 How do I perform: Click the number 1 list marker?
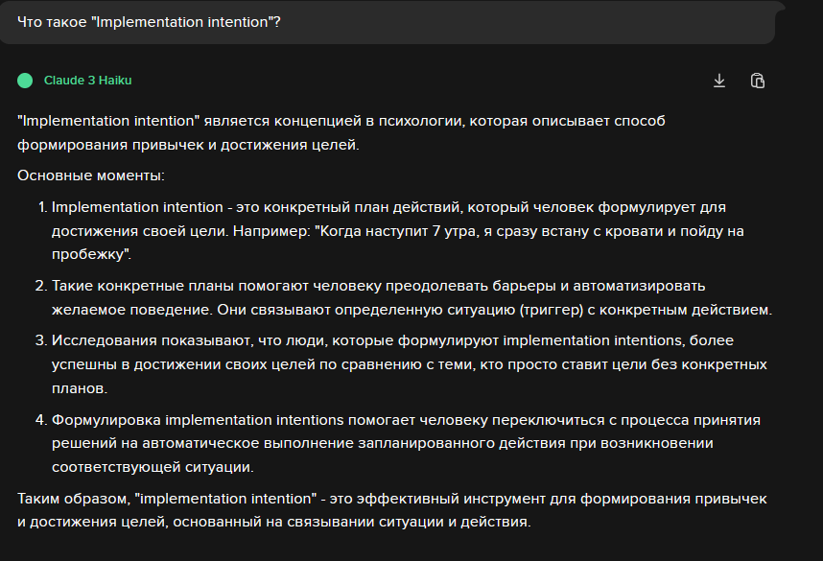[41, 206]
